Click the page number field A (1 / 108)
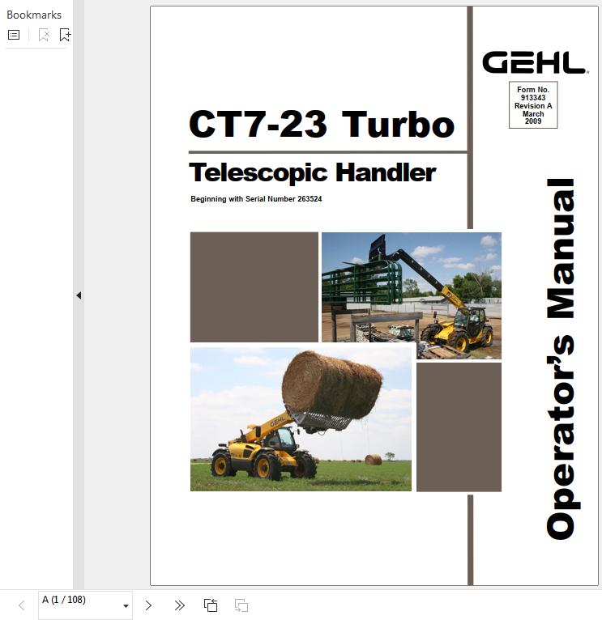 pyautogui.click(x=85, y=605)
